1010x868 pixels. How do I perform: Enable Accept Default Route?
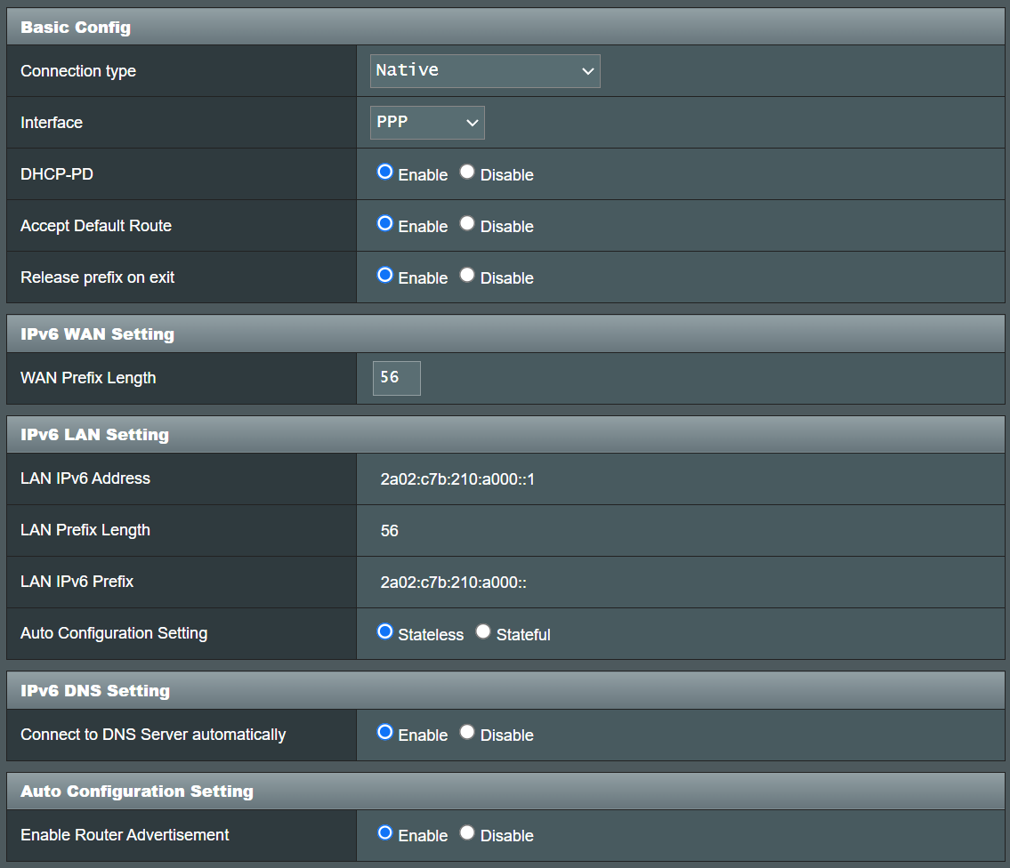(x=384, y=223)
